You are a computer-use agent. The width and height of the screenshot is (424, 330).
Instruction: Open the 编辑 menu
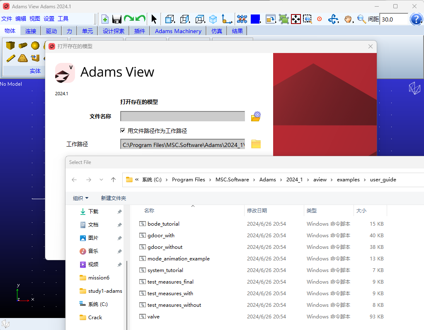coord(21,19)
